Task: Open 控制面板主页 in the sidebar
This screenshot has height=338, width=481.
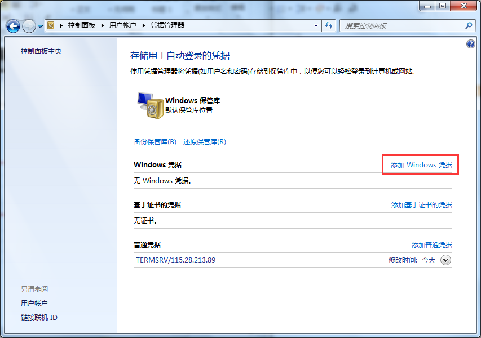Action: pos(41,51)
